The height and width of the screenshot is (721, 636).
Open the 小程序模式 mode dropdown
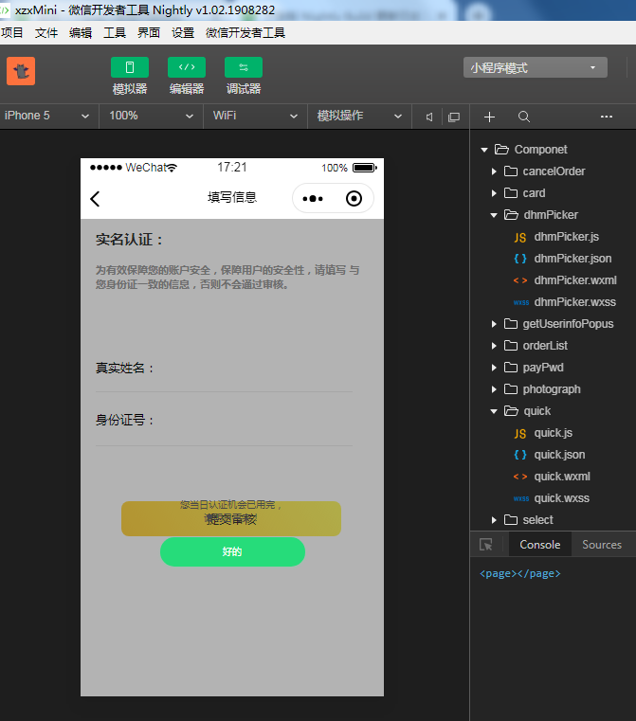pos(536,67)
